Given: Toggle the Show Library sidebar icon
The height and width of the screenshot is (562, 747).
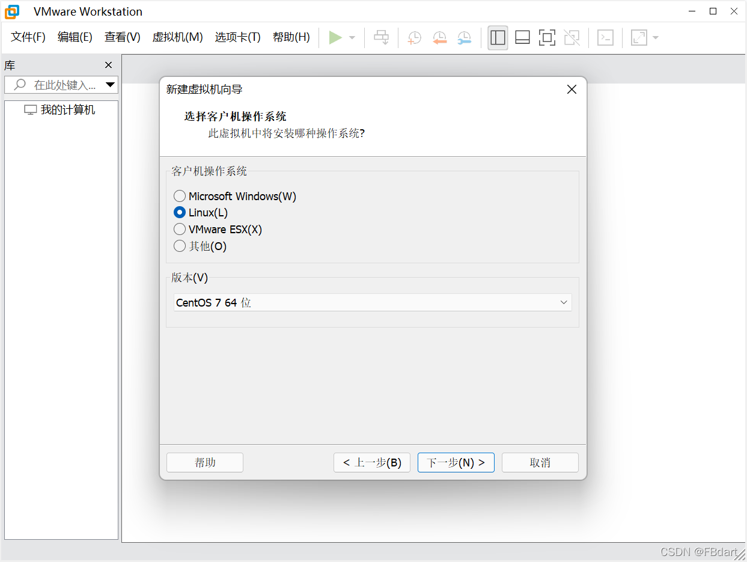Looking at the screenshot, I should 498,38.
